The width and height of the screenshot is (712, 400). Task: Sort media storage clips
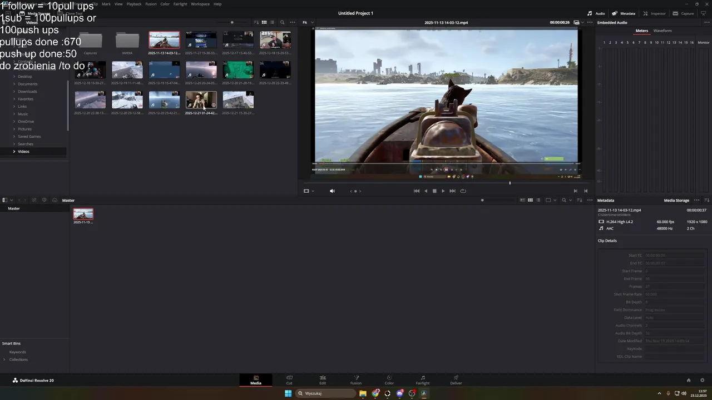[x=256, y=22]
